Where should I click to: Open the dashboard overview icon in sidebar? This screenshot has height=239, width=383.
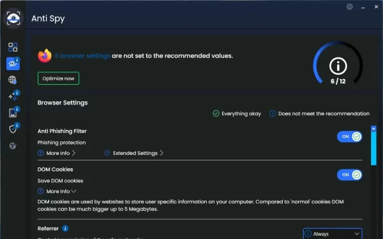tap(13, 47)
